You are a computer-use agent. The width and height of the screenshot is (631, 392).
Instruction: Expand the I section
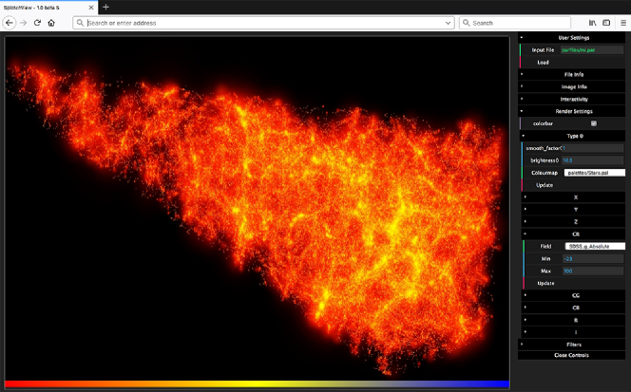pyautogui.click(x=575, y=332)
